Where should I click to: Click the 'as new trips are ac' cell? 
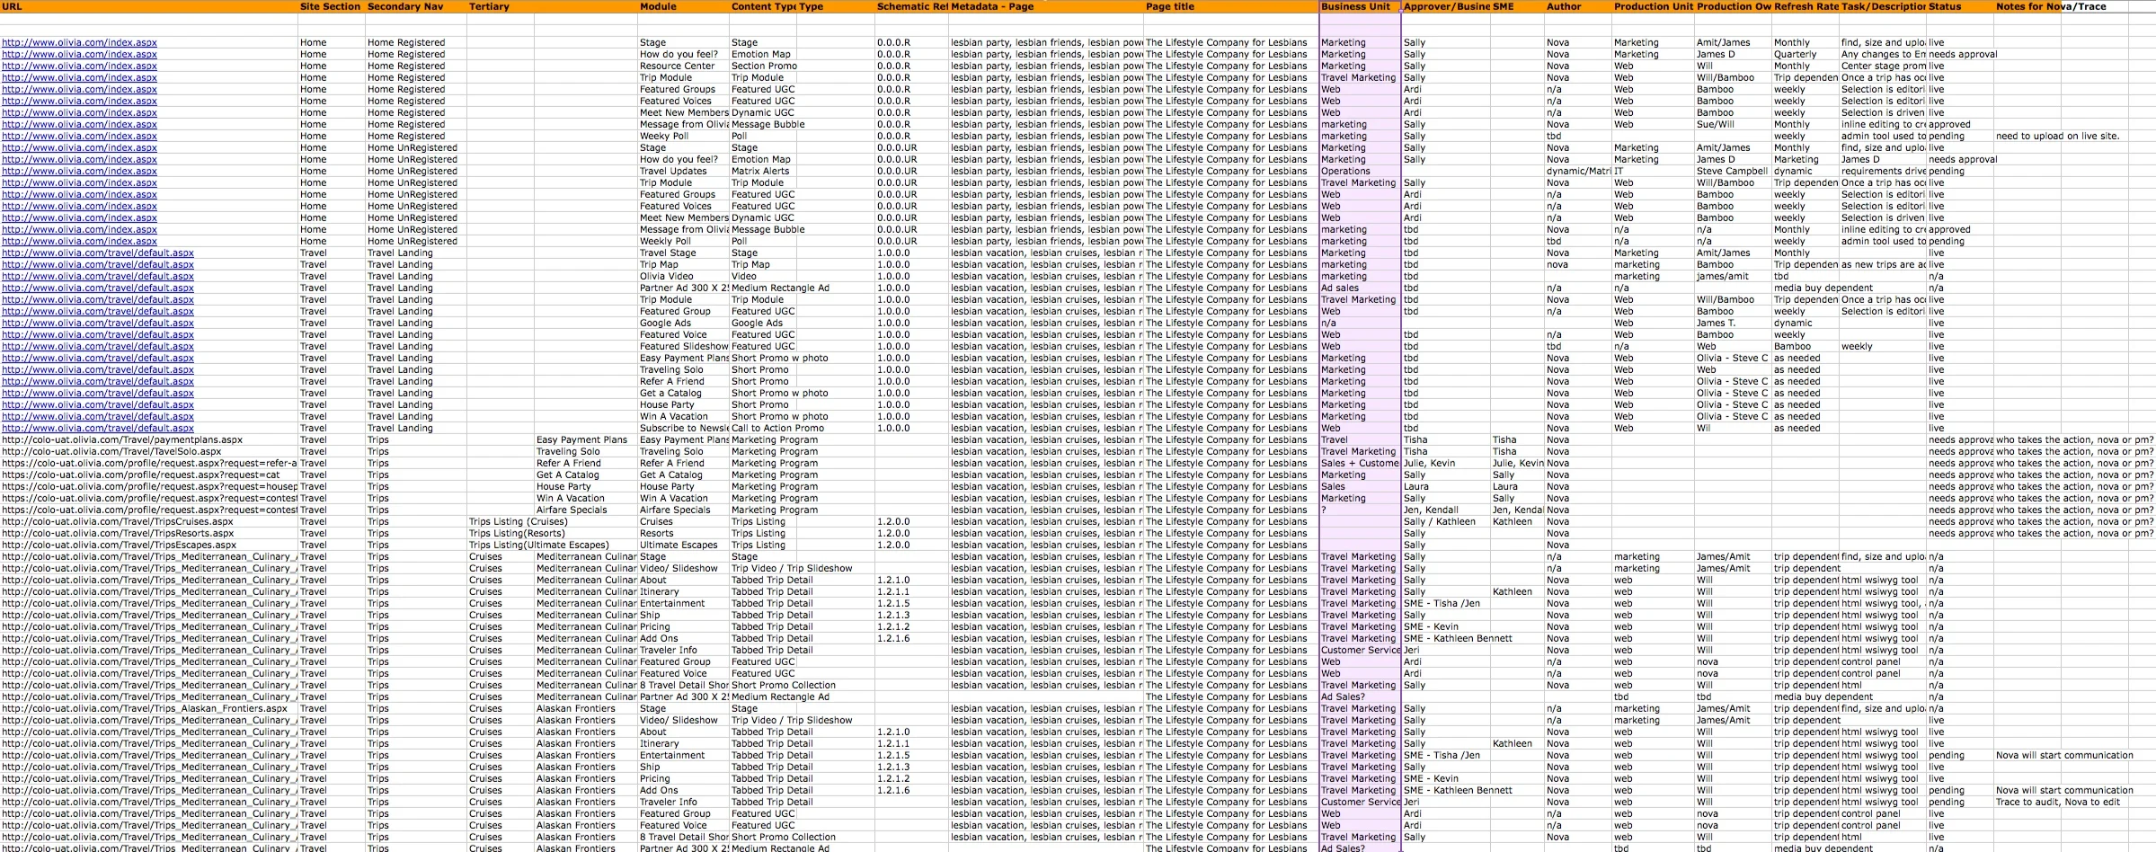1884,265
